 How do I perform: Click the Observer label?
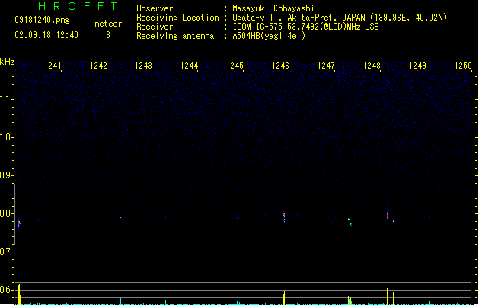155,8
